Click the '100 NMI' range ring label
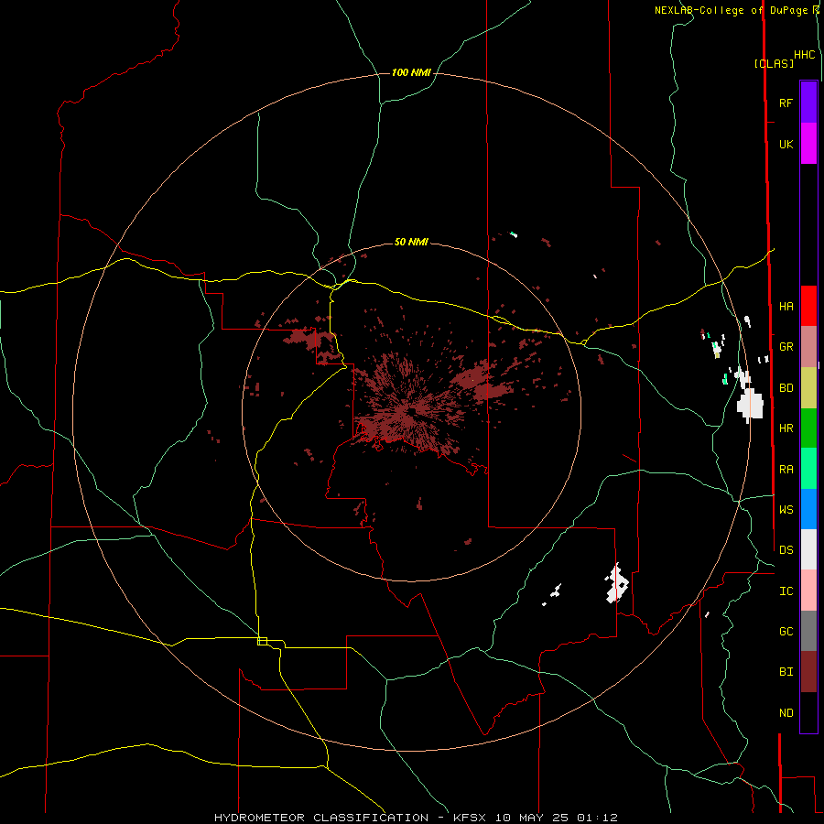The height and width of the screenshot is (824, 824). (x=411, y=72)
